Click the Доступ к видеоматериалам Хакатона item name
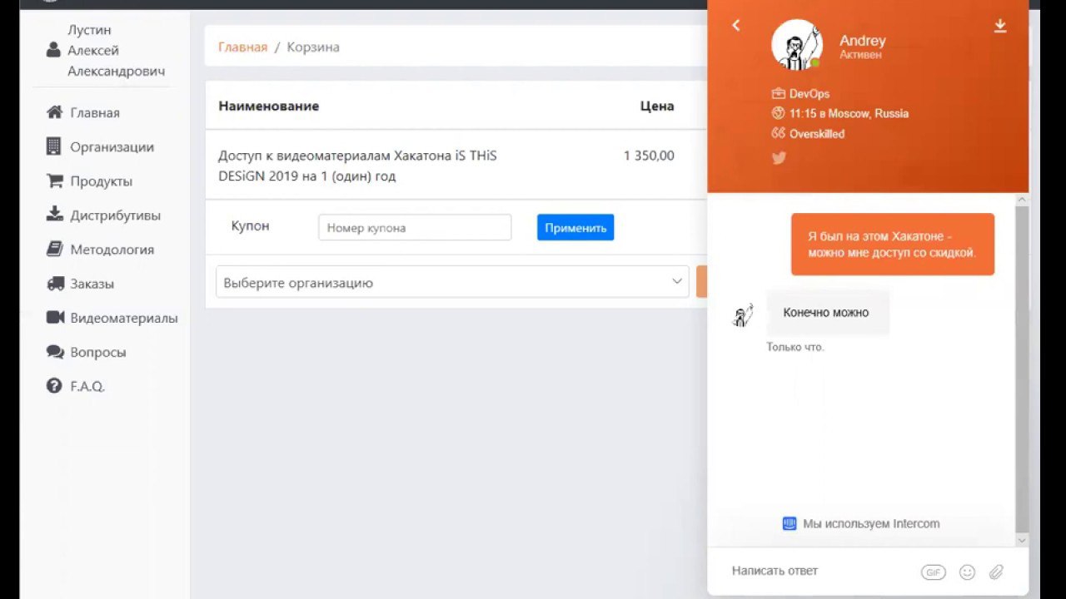This screenshot has height=599, width=1066. tap(357, 166)
